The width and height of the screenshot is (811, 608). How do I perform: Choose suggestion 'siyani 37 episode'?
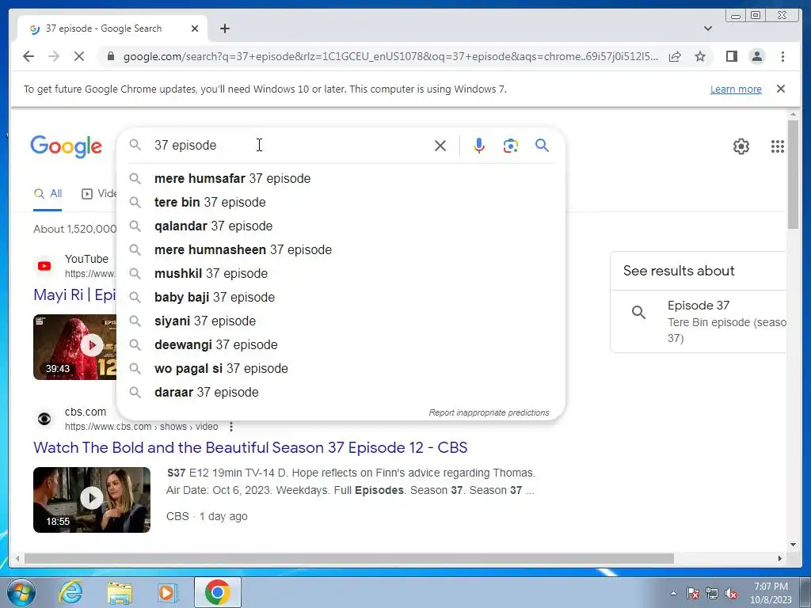click(341, 321)
